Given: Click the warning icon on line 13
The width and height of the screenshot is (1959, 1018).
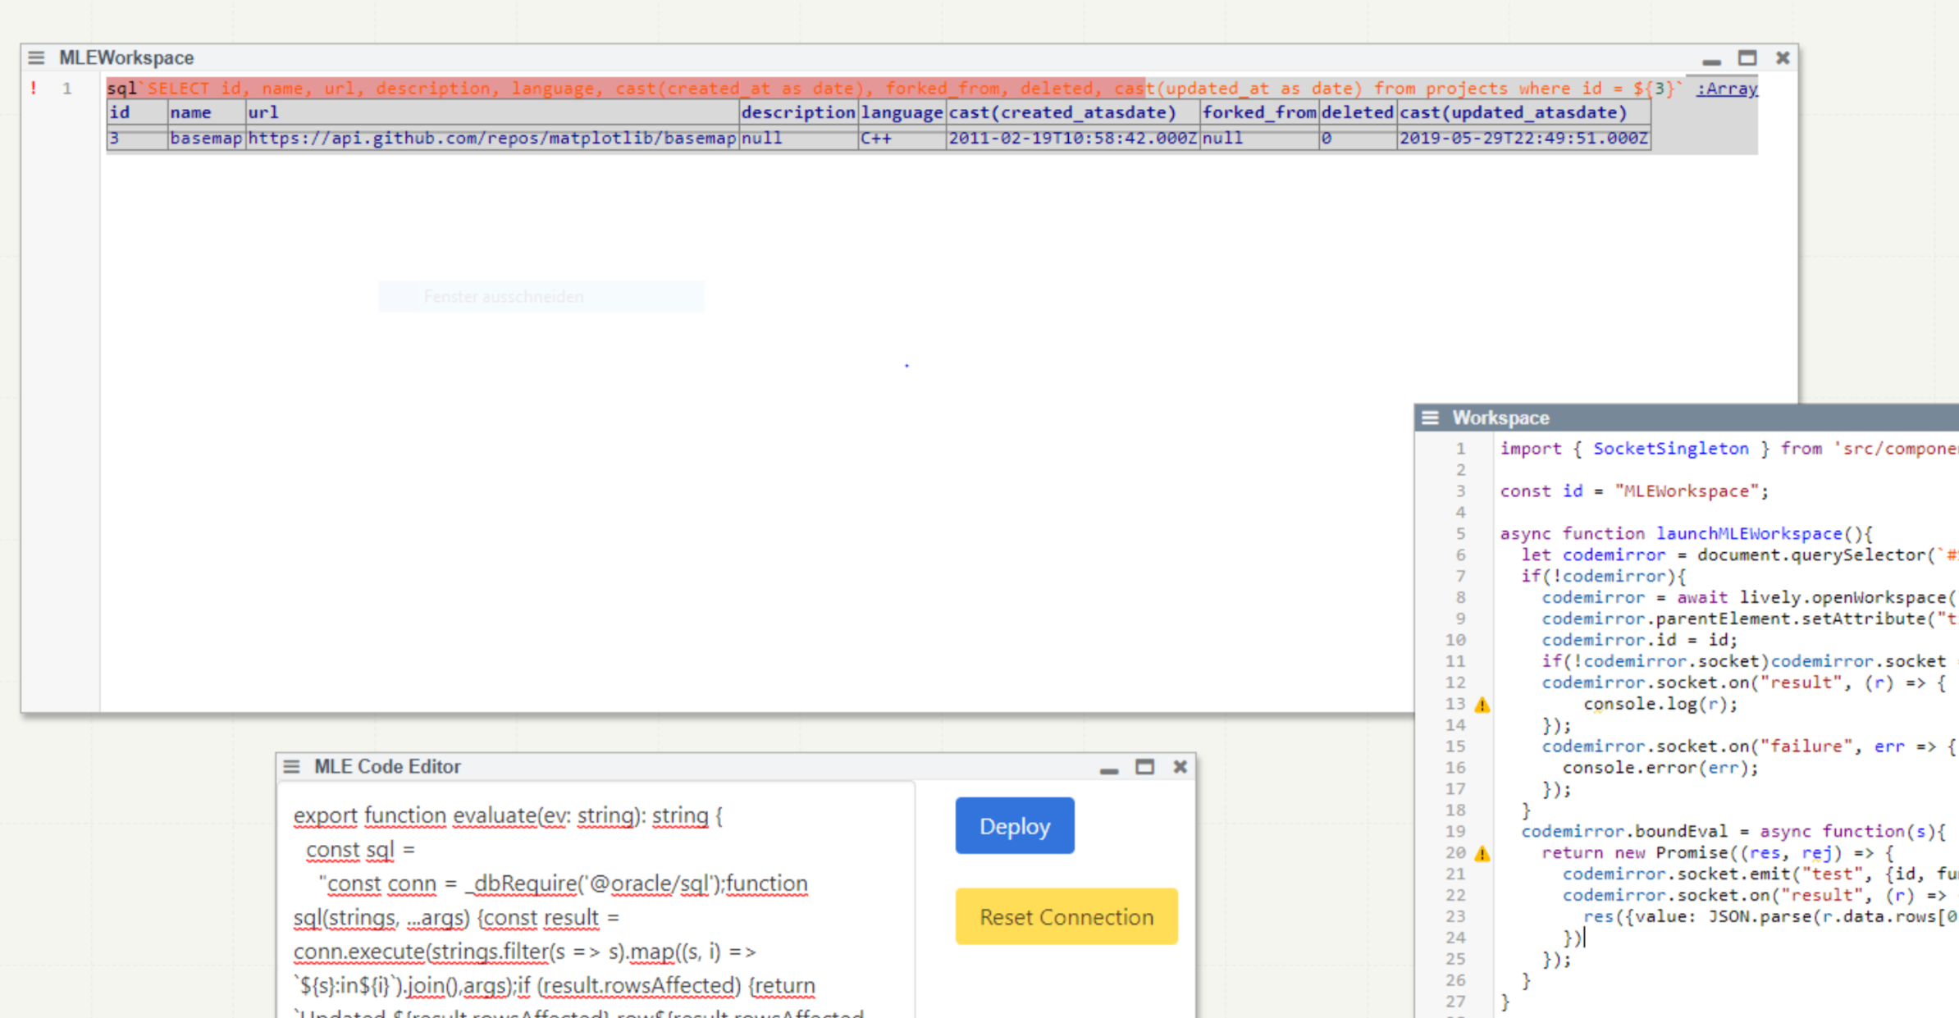Looking at the screenshot, I should pos(1482,705).
